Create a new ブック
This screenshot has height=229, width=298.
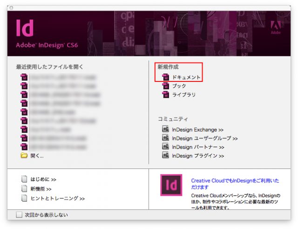click(179, 86)
